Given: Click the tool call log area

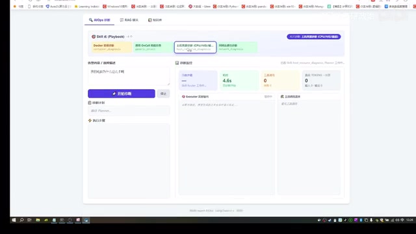Looking at the screenshot, I should tap(309, 148).
